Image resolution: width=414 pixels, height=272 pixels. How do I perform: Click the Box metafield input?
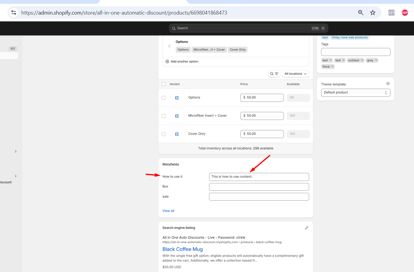click(259, 187)
